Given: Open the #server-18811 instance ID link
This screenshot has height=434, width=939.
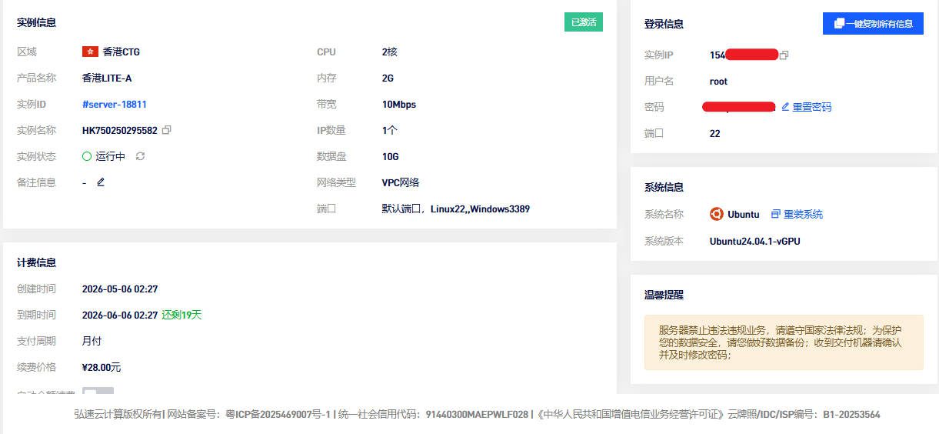Looking at the screenshot, I should tap(115, 104).
